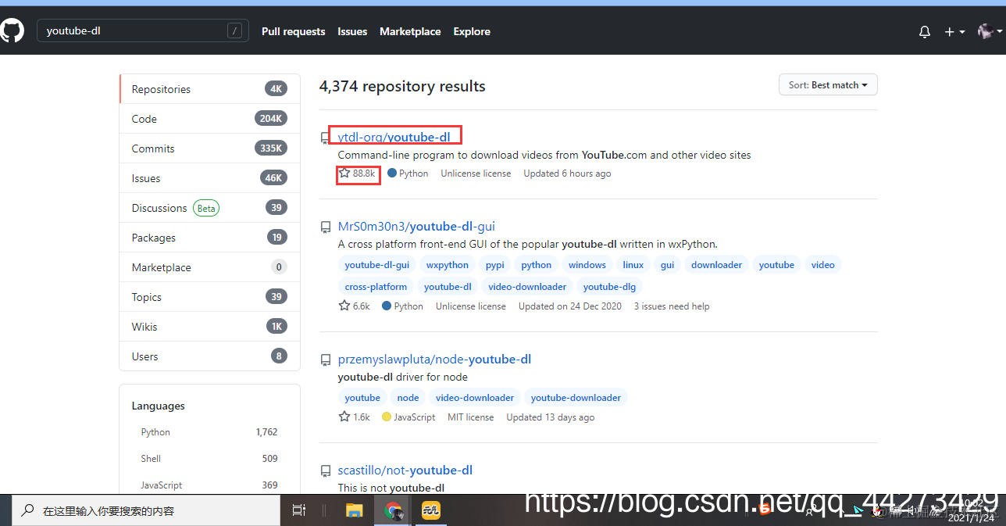
Task: Go to Pull requests
Action: (x=293, y=31)
